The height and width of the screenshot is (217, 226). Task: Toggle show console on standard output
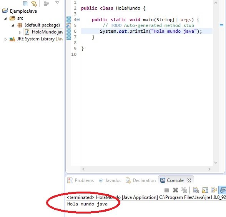[x=223, y=190]
